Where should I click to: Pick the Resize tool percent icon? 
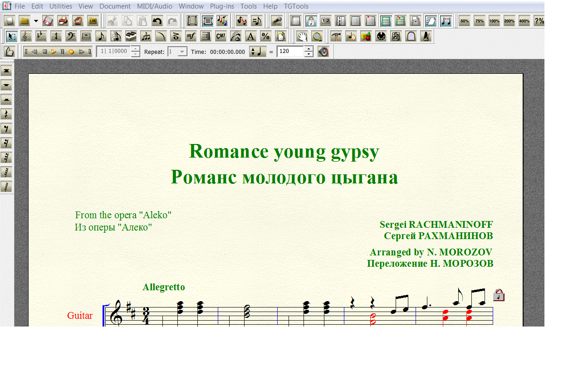266,36
